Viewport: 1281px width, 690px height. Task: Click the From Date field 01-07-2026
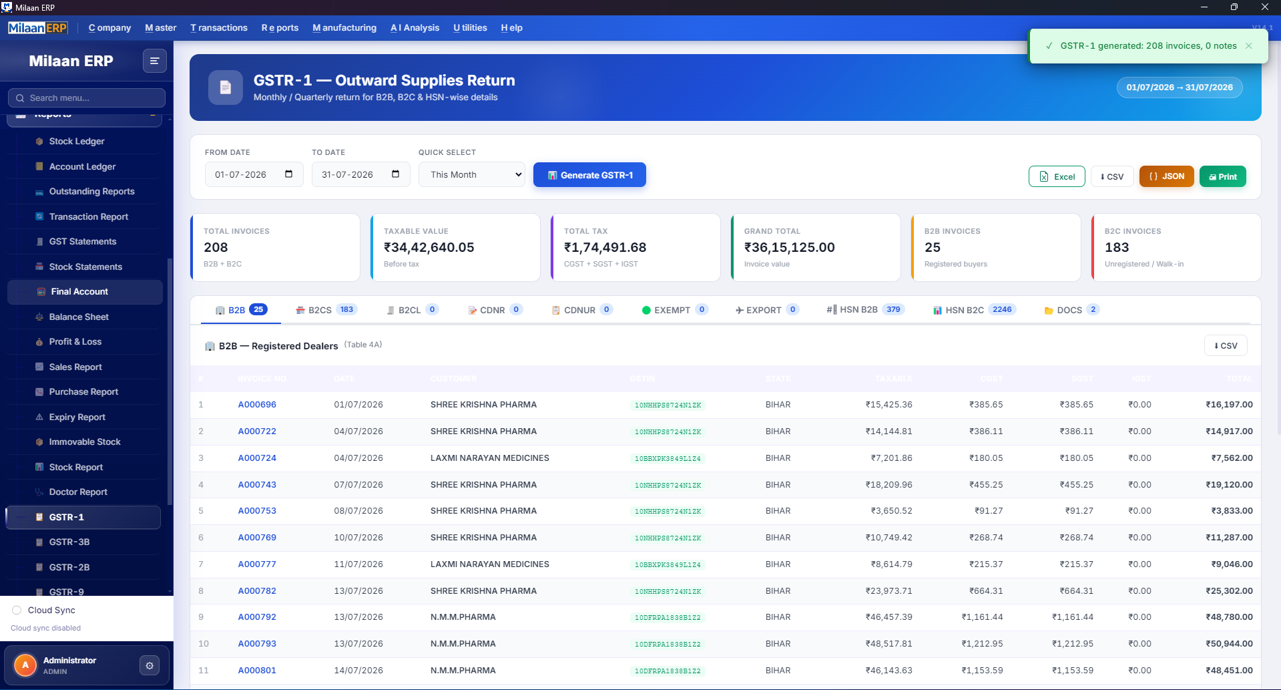pos(254,174)
